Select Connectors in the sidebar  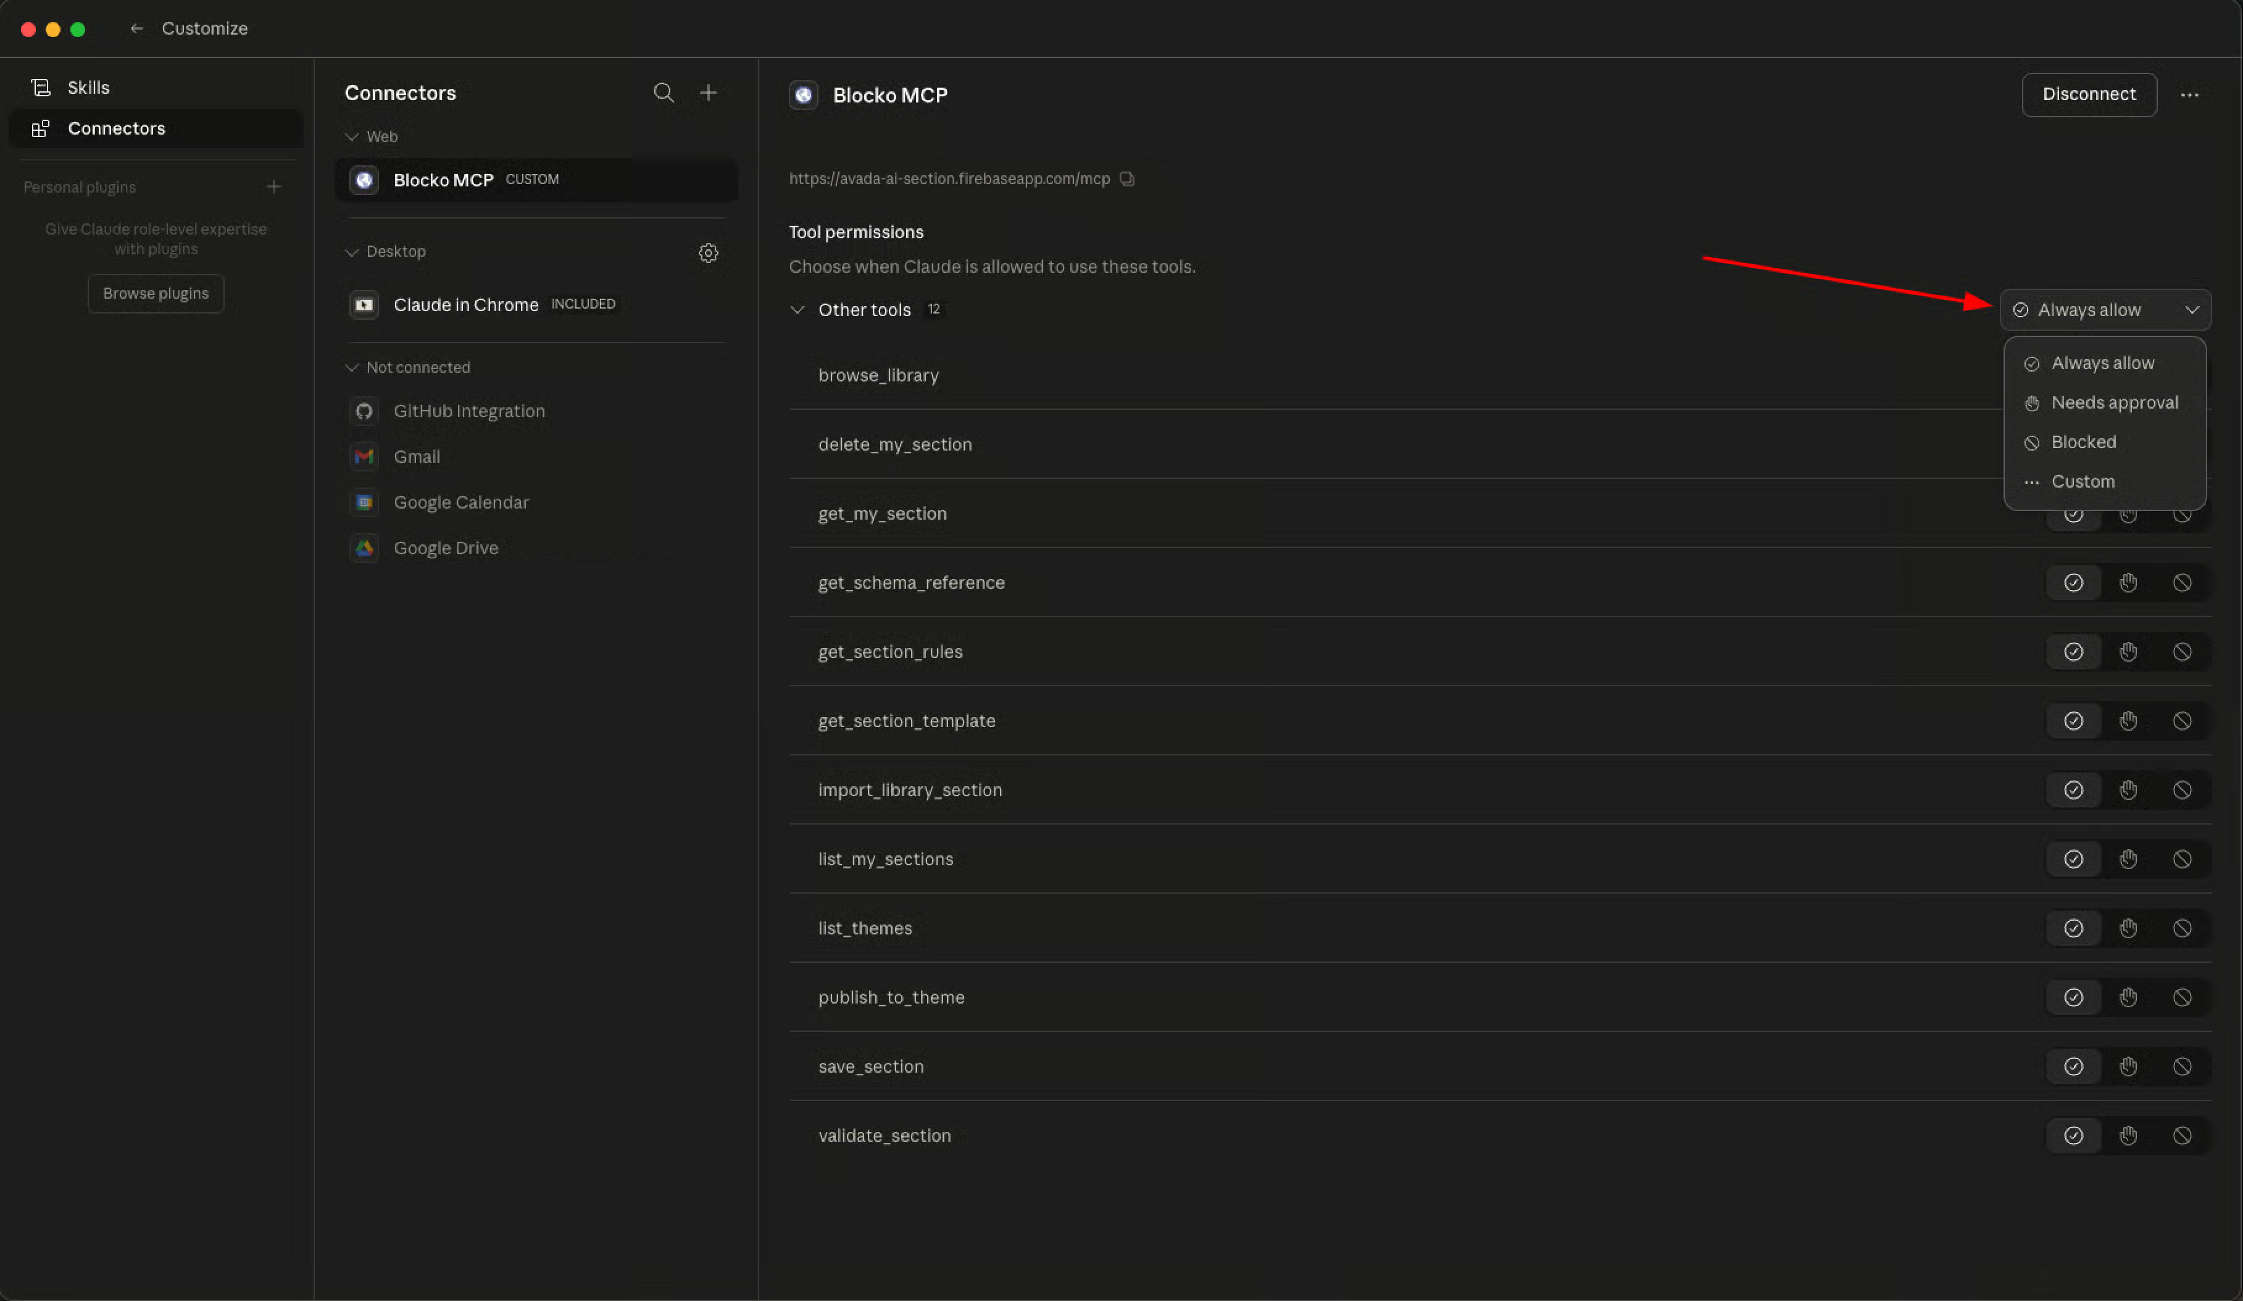coord(156,128)
